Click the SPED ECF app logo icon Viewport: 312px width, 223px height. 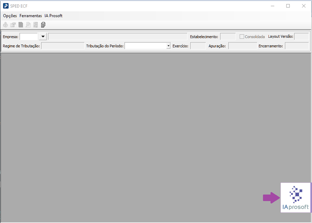pos(6,6)
